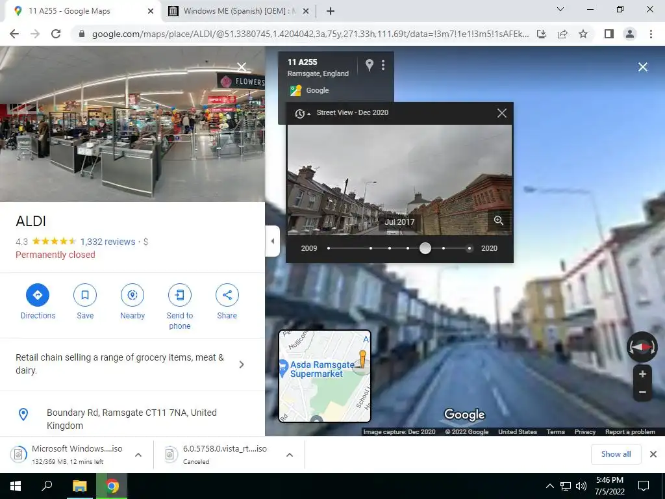This screenshot has width=665, height=499.
Task: Click the Asda Ramsgate minimap
Action: pyautogui.click(x=325, y=376)
